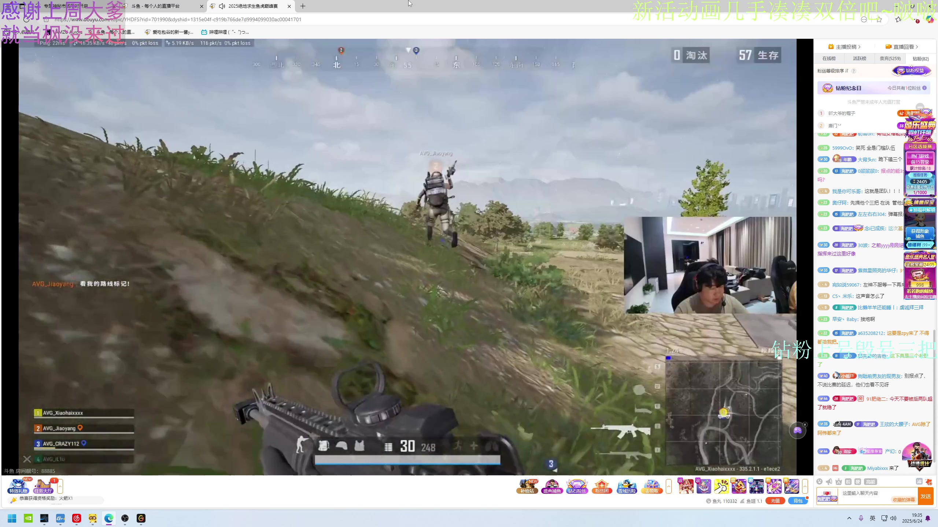Click the 发送 send button

tap(926, 496)
